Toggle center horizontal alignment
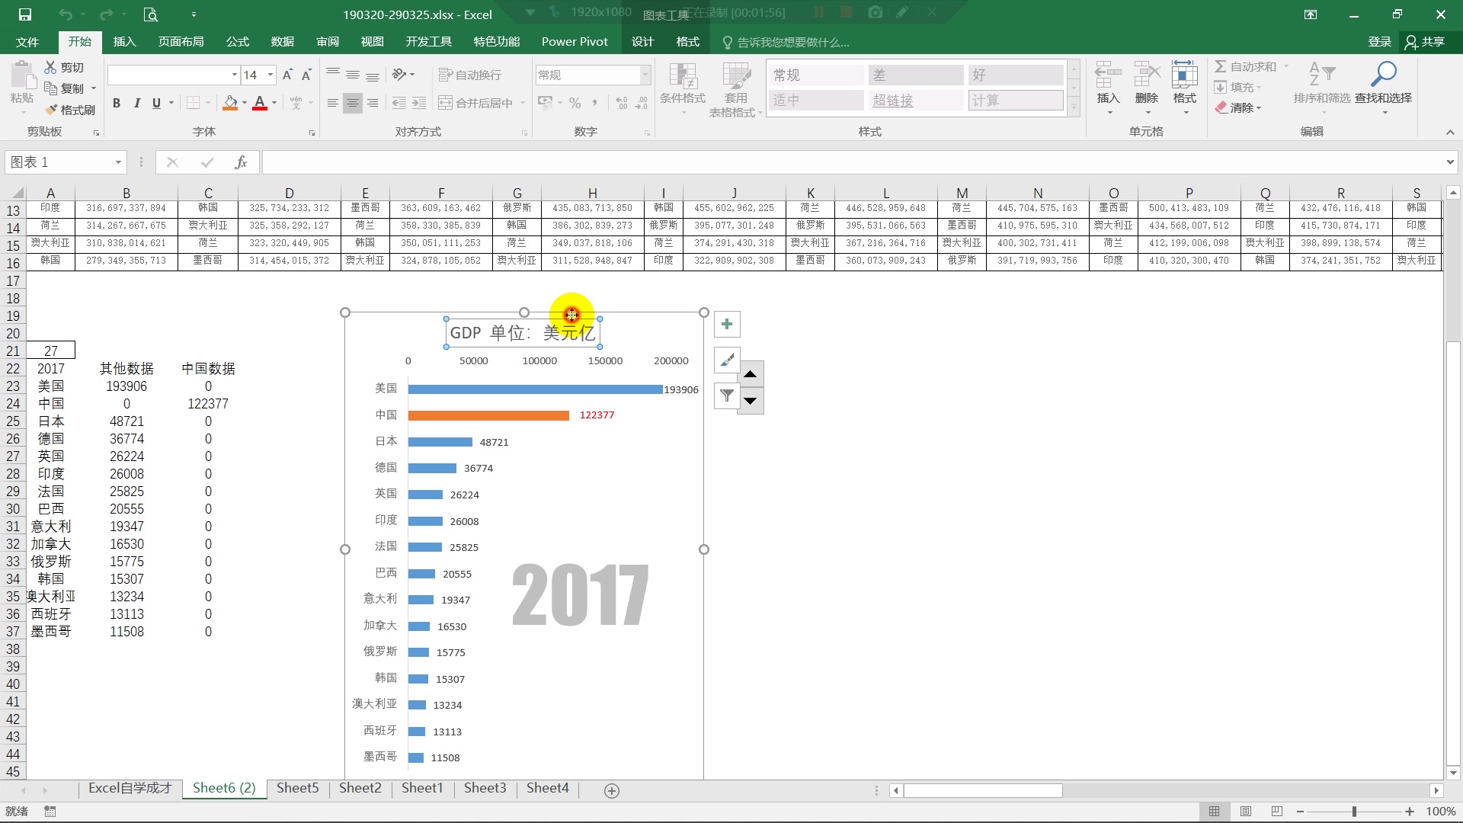 tap(352, 103)
